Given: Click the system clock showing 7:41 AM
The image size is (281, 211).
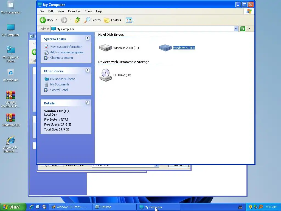Looking at the screenshot, I should click(271, 207).
